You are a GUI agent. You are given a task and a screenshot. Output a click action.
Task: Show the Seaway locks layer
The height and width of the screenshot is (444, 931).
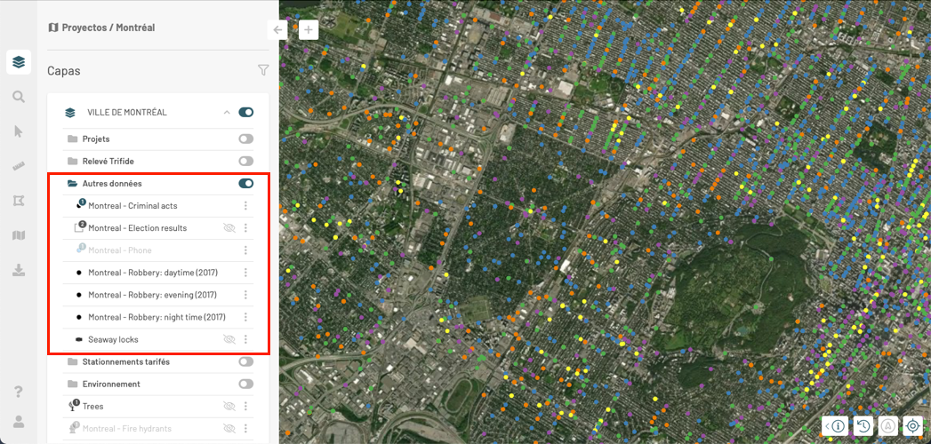(229, 339)
